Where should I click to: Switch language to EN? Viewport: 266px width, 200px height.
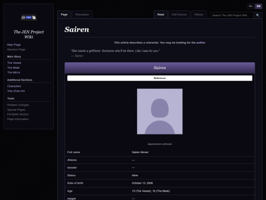[259, 6]
